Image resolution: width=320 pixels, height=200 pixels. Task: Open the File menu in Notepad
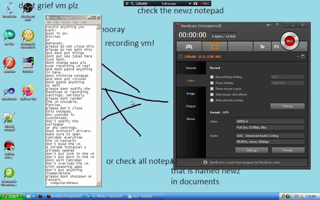click(x=49, y=22)
